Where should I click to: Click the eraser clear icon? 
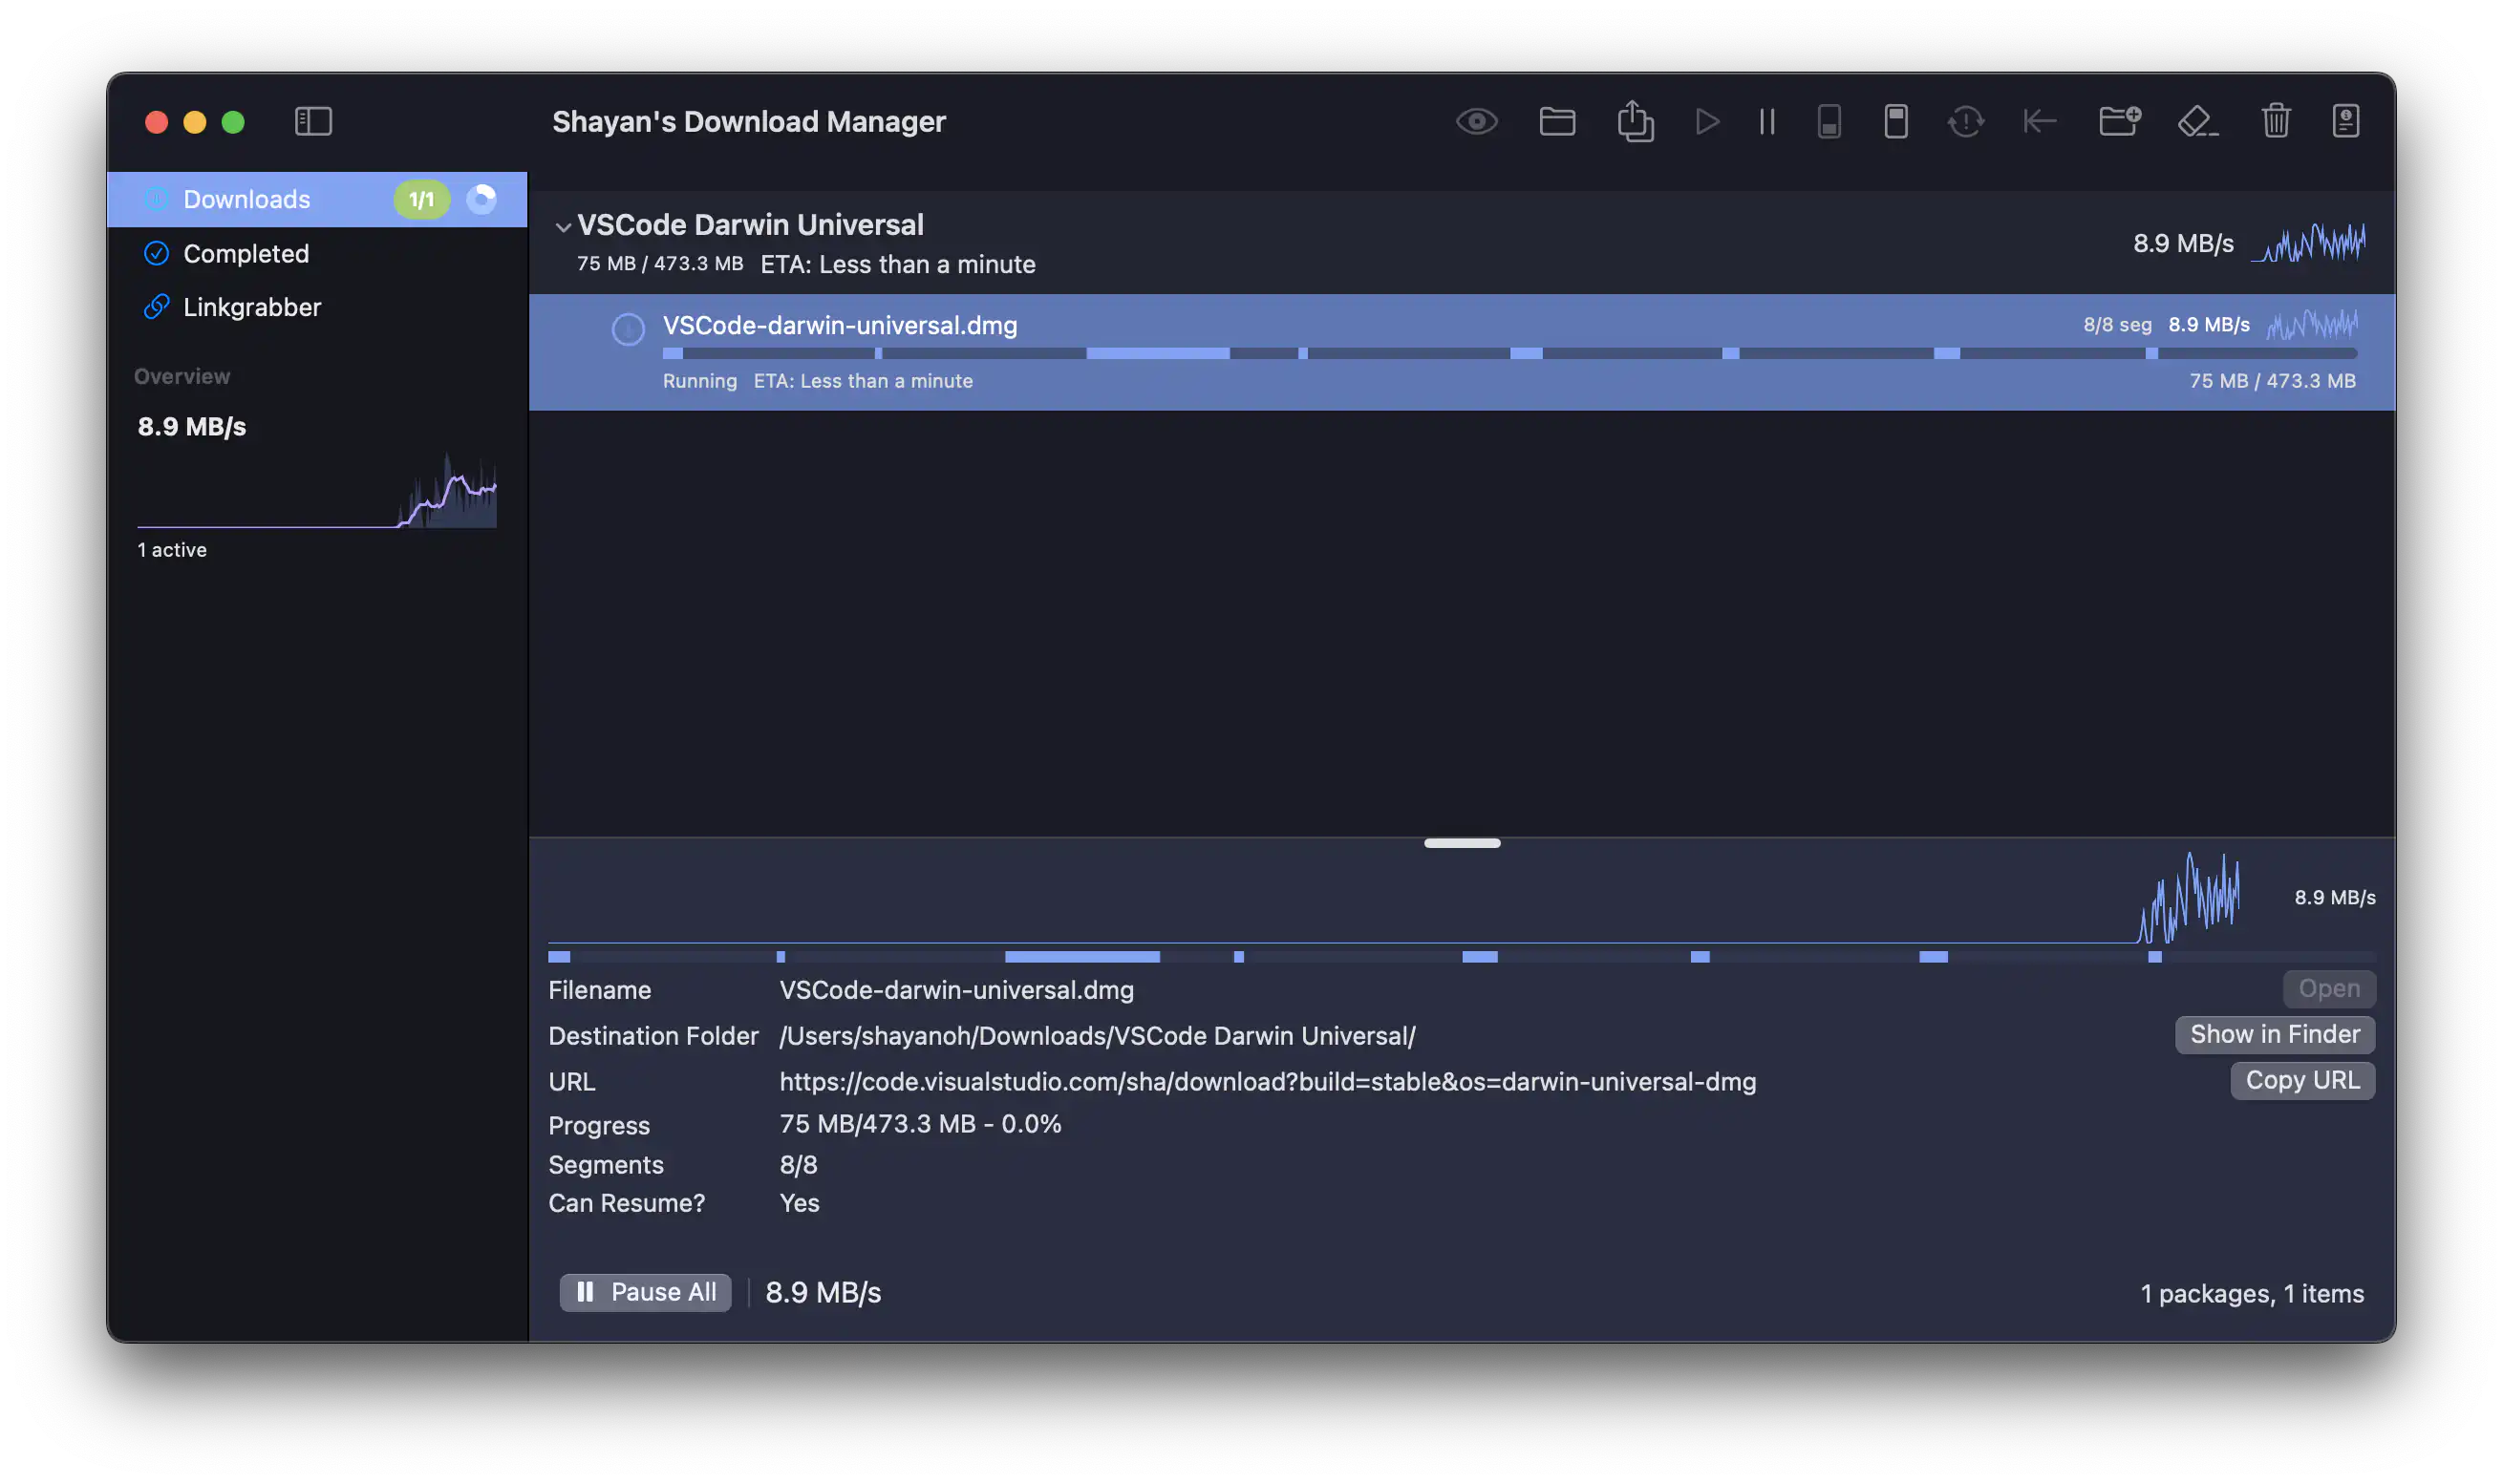click(2197, 121)
